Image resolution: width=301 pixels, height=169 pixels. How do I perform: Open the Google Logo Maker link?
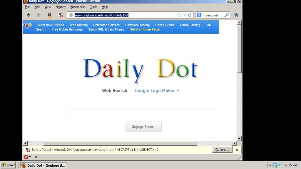click(x=157, y=90)
